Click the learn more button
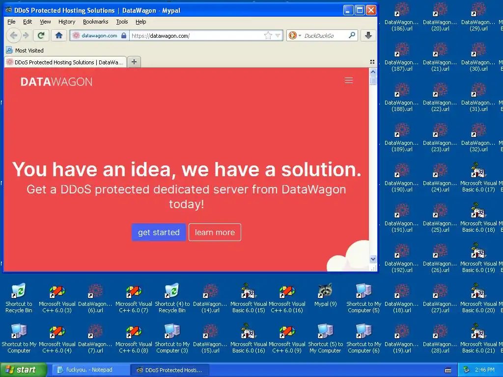This screenshot has width=503, height=377. [x=215, y=232]
